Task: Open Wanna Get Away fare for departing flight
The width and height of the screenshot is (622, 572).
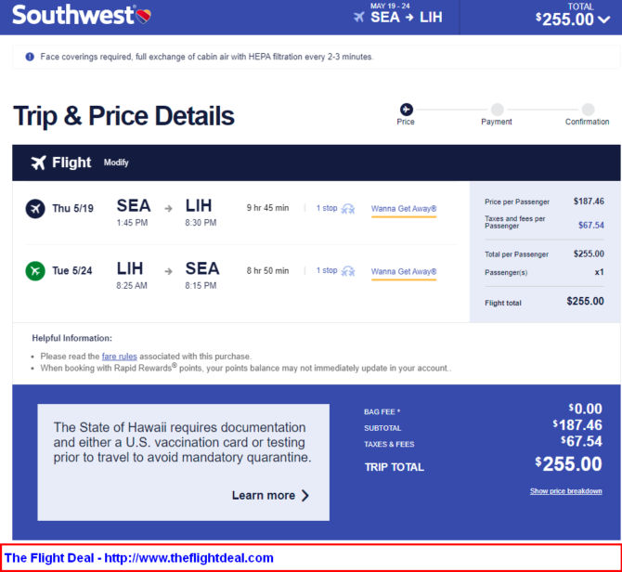Action: (x=404, y=209)
